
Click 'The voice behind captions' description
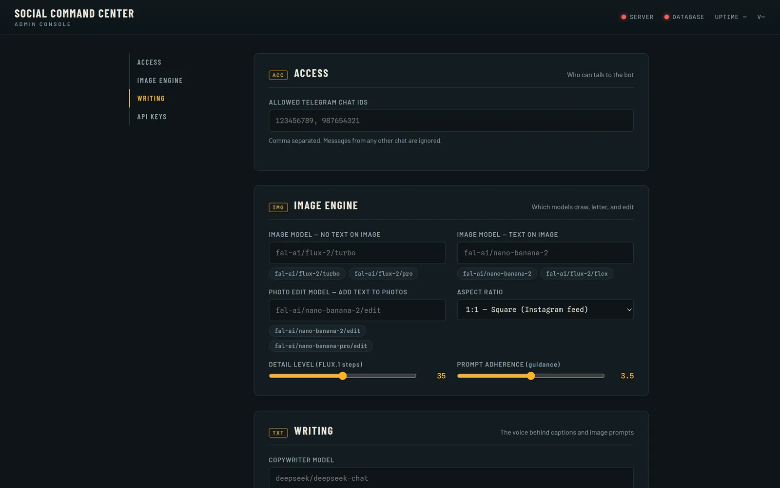pyautogui.click(x=567, y=433)
